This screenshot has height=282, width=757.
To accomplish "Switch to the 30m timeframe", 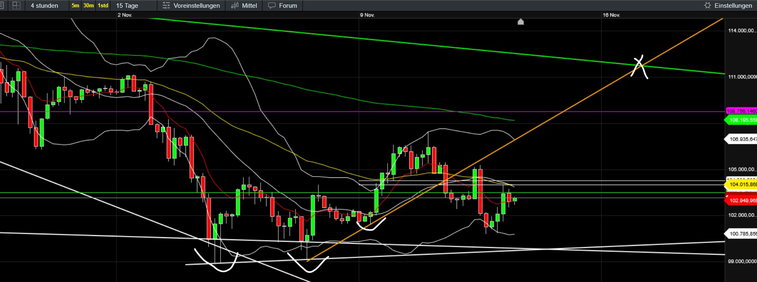I will point(88,6).
